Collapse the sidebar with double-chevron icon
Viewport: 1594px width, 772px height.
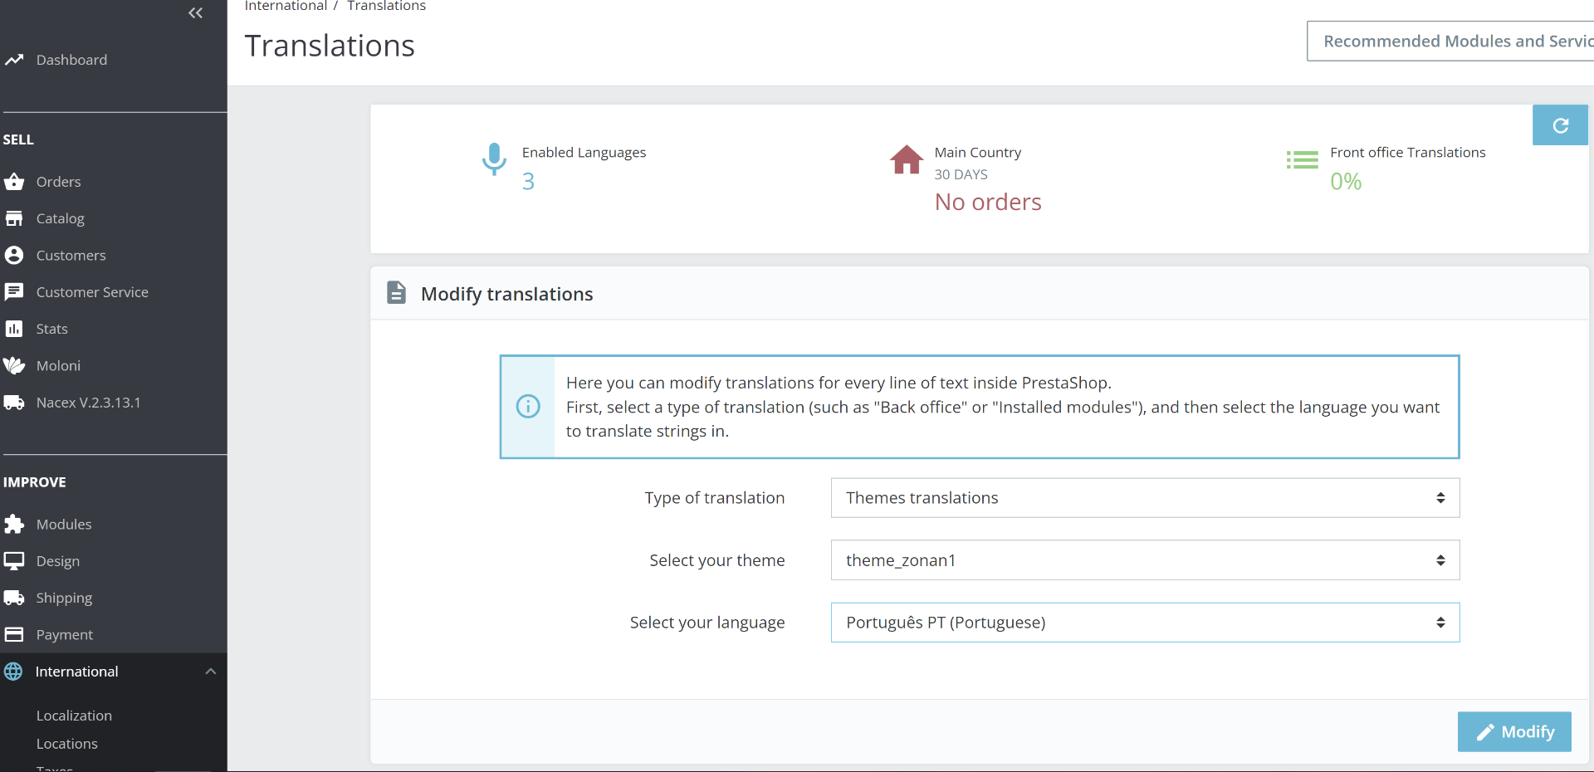(x=195, y=12)
